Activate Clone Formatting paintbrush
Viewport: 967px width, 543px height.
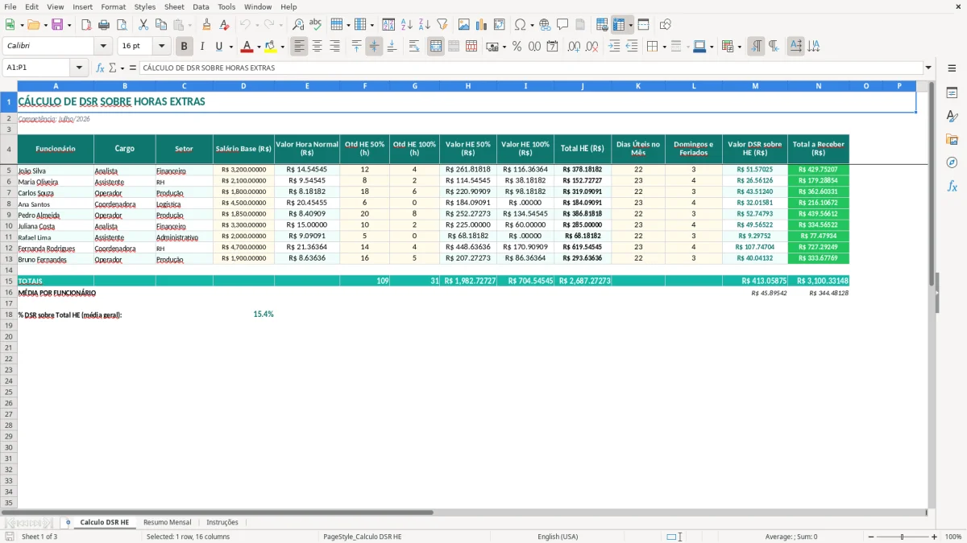207,25
